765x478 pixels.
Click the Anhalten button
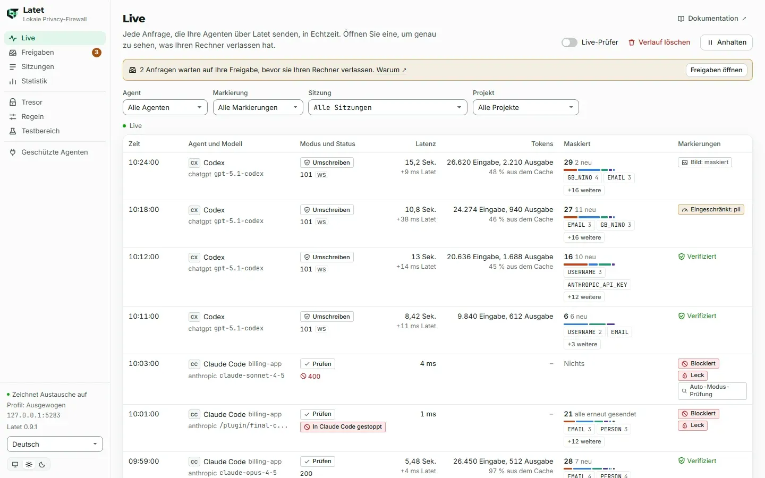coord(727,42)
